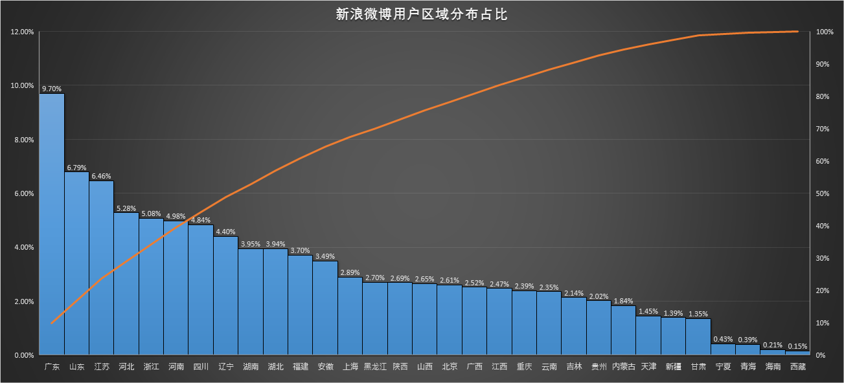Click the 6.79% data label
Screen dimensions: 844x383
click(76, 168)
